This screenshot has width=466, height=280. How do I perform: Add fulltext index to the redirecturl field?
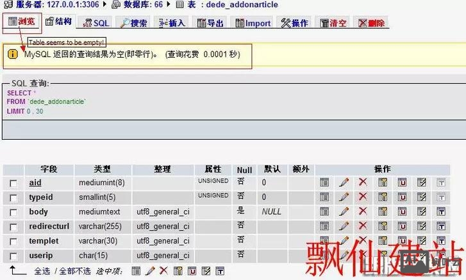(x=441, y=226)
